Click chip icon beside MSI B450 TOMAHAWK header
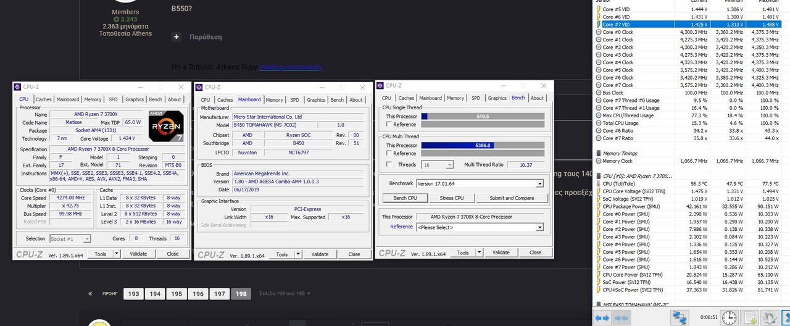Screen dimensions: 790x326 (598, 305)
